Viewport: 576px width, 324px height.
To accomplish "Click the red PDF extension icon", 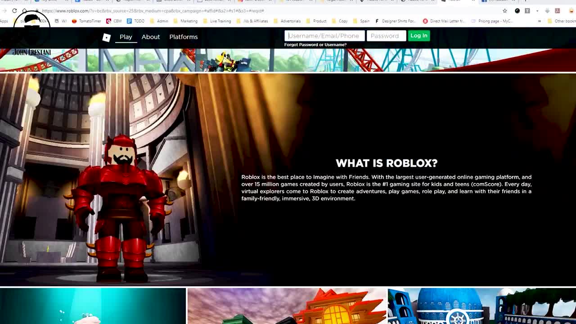I will 557,11.
